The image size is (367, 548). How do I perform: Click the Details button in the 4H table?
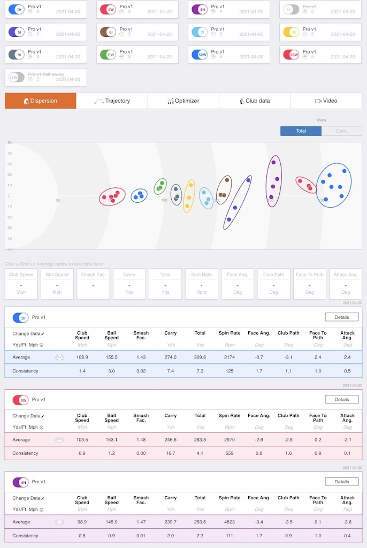[x=341, y=482]
